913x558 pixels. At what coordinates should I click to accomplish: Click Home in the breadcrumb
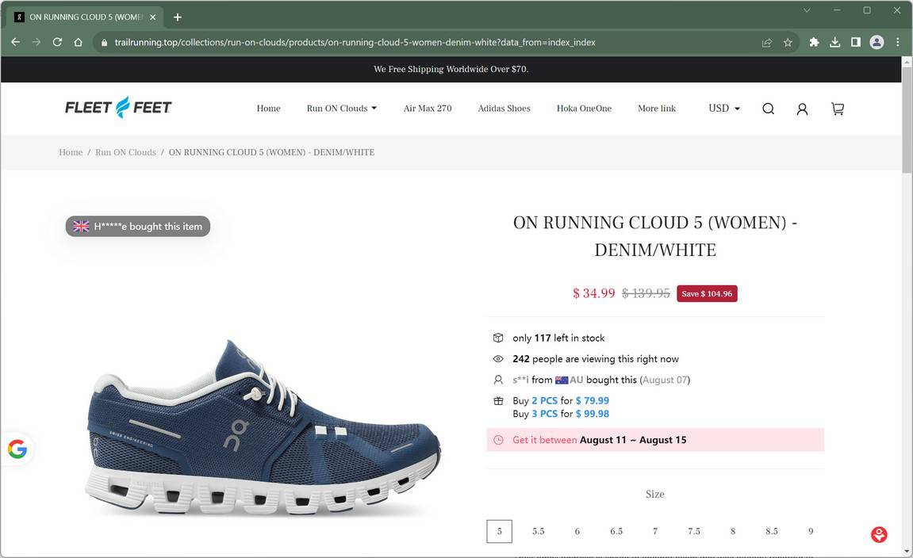pos(71,152)
